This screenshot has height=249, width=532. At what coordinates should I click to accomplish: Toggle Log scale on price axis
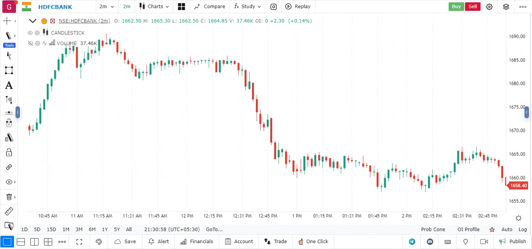click(522, 230)
